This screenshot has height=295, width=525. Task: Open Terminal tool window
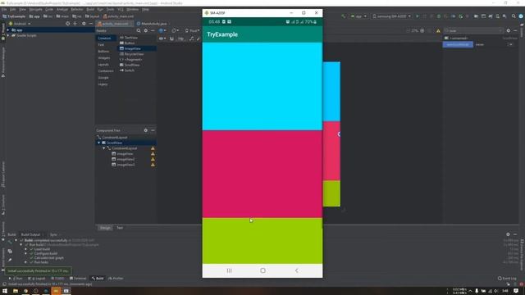(78, 279)
